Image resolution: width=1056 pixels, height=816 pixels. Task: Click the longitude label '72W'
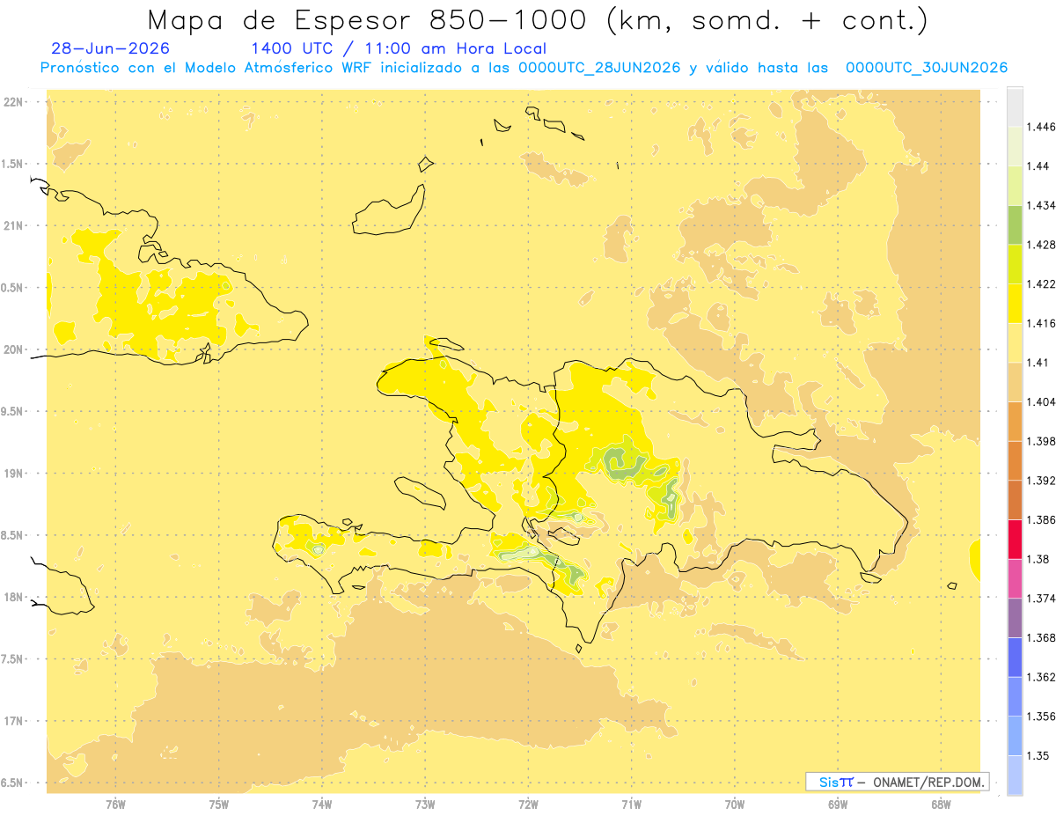click(528, 804)
